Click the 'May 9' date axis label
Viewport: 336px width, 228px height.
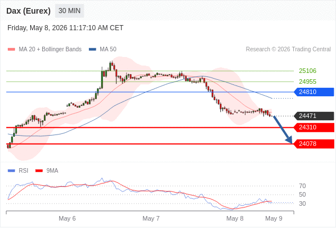pos(274,218)
